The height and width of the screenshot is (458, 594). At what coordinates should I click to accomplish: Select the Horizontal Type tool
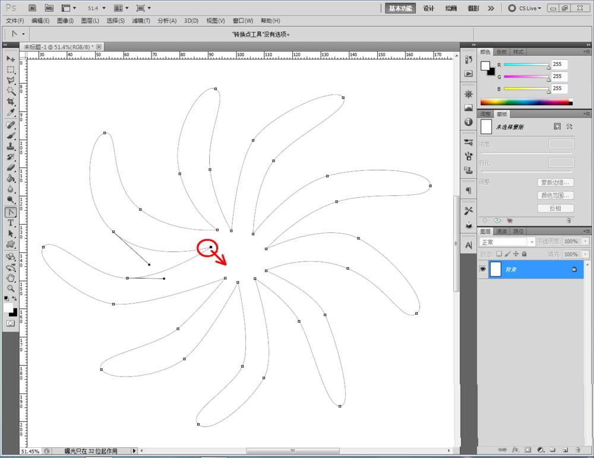[x=11, y=223]
